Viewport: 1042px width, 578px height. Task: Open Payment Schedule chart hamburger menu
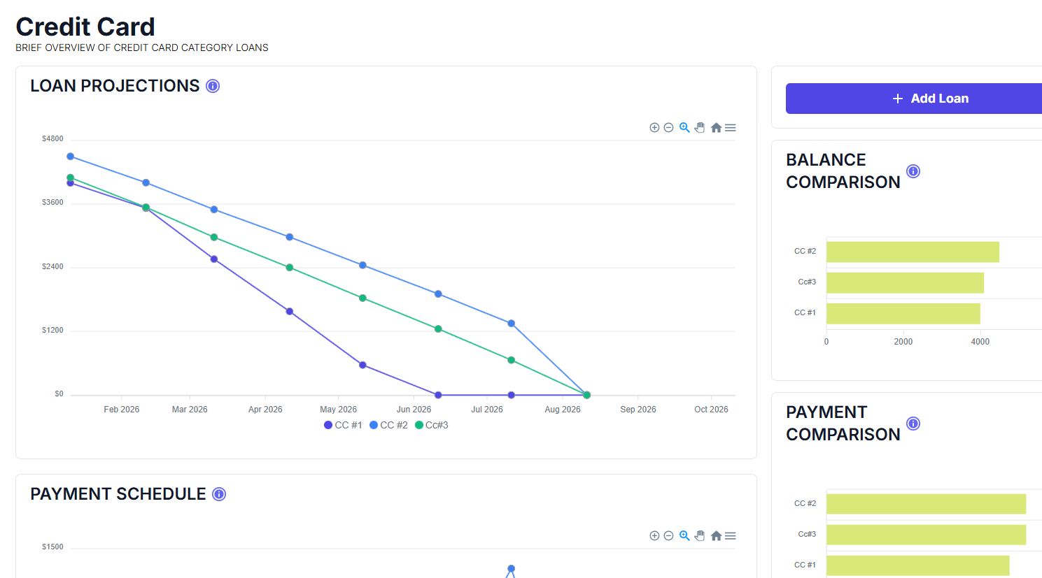(731, 536)
